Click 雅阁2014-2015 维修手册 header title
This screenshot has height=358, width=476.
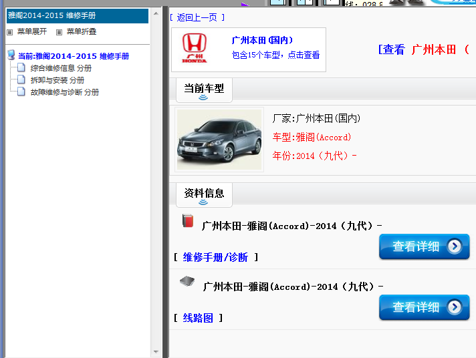(x=52, y=15)
